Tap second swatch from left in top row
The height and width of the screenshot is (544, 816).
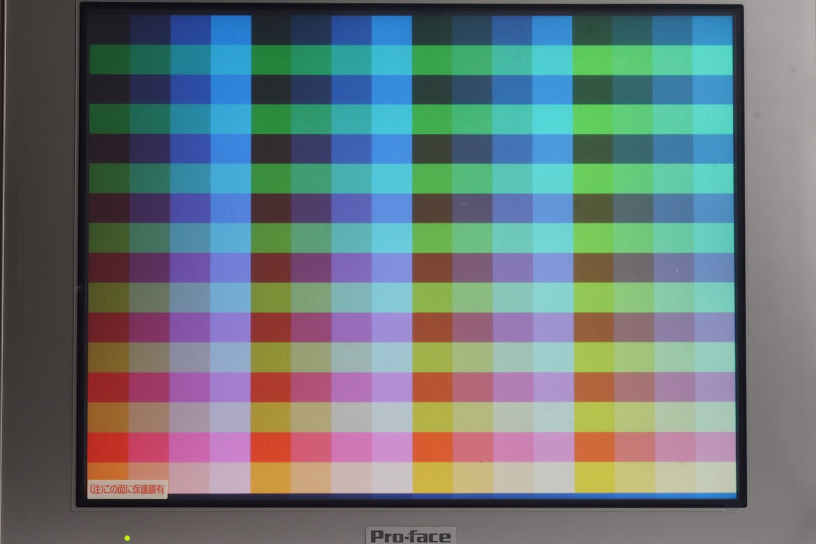point(150,29)
